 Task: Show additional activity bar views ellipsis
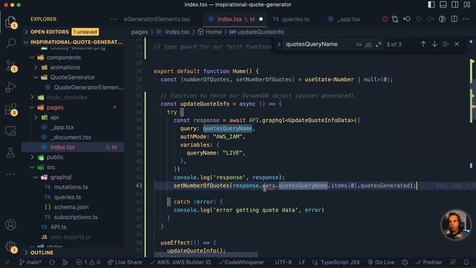(x=10, y=174)
